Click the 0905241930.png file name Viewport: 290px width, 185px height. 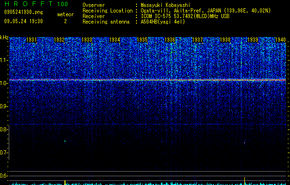[24, 12]
